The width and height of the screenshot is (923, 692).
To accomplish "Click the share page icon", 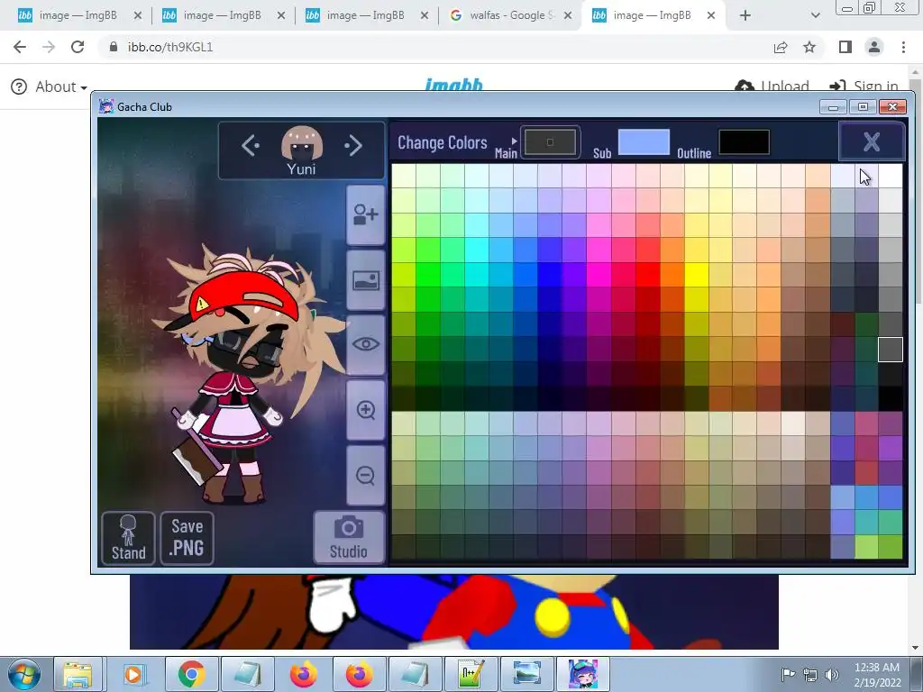I will coord(781,47).
